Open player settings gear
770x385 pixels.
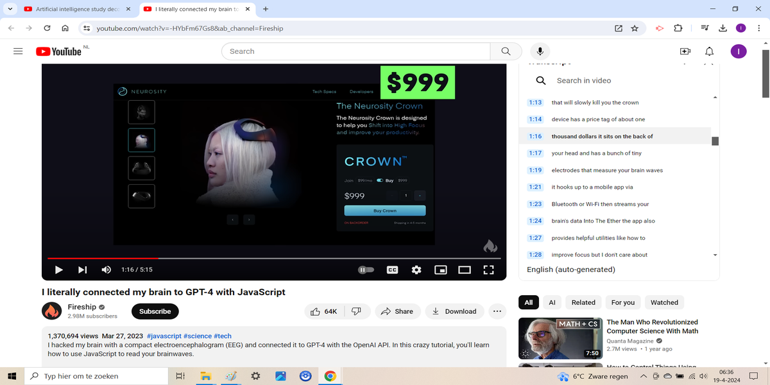pyautogui.click(x=416, y=270)
